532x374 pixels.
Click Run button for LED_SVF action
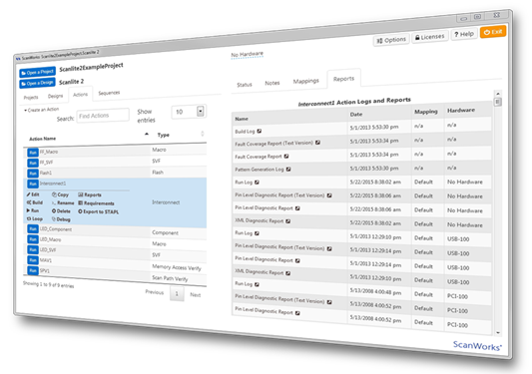(33, 250)
